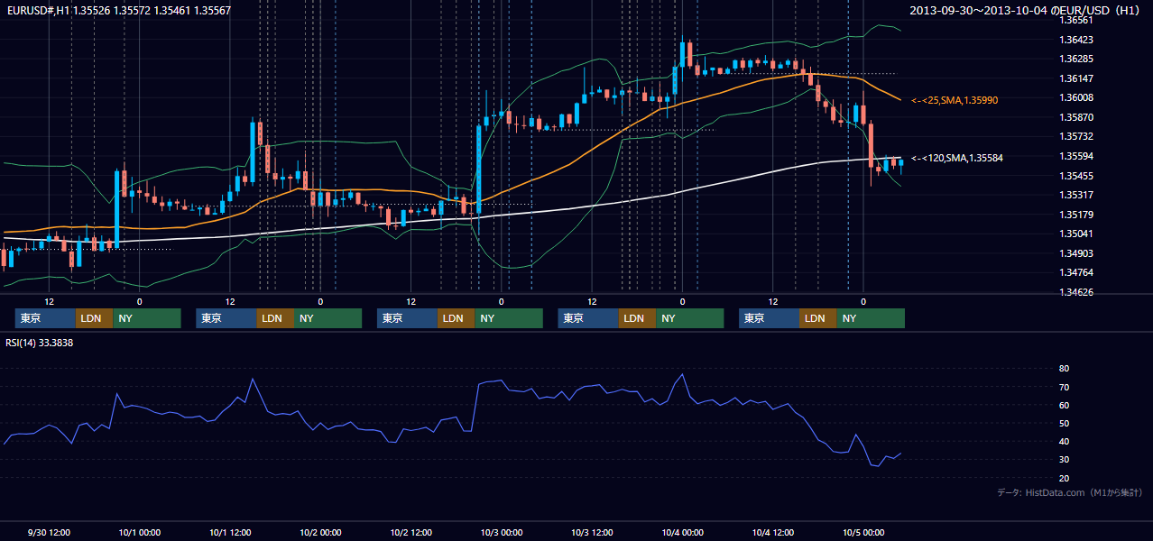Pick the RSI scale value 40
This screenshot has height=541, width=1153.
[x=1064, y=441]
